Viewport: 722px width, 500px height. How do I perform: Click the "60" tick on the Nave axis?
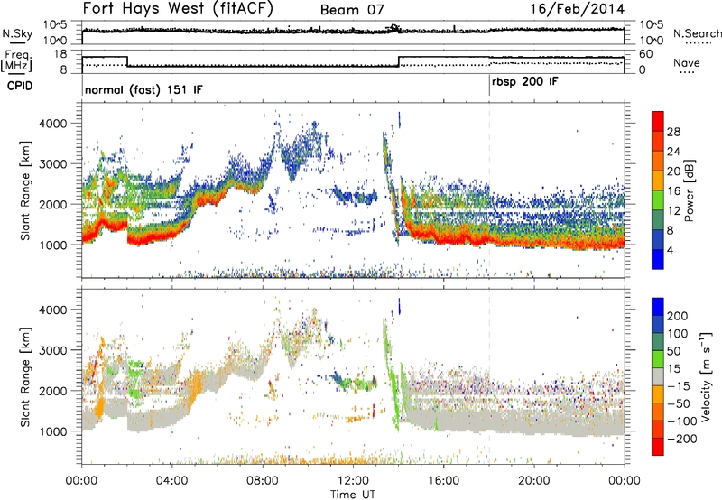point(646,54)
